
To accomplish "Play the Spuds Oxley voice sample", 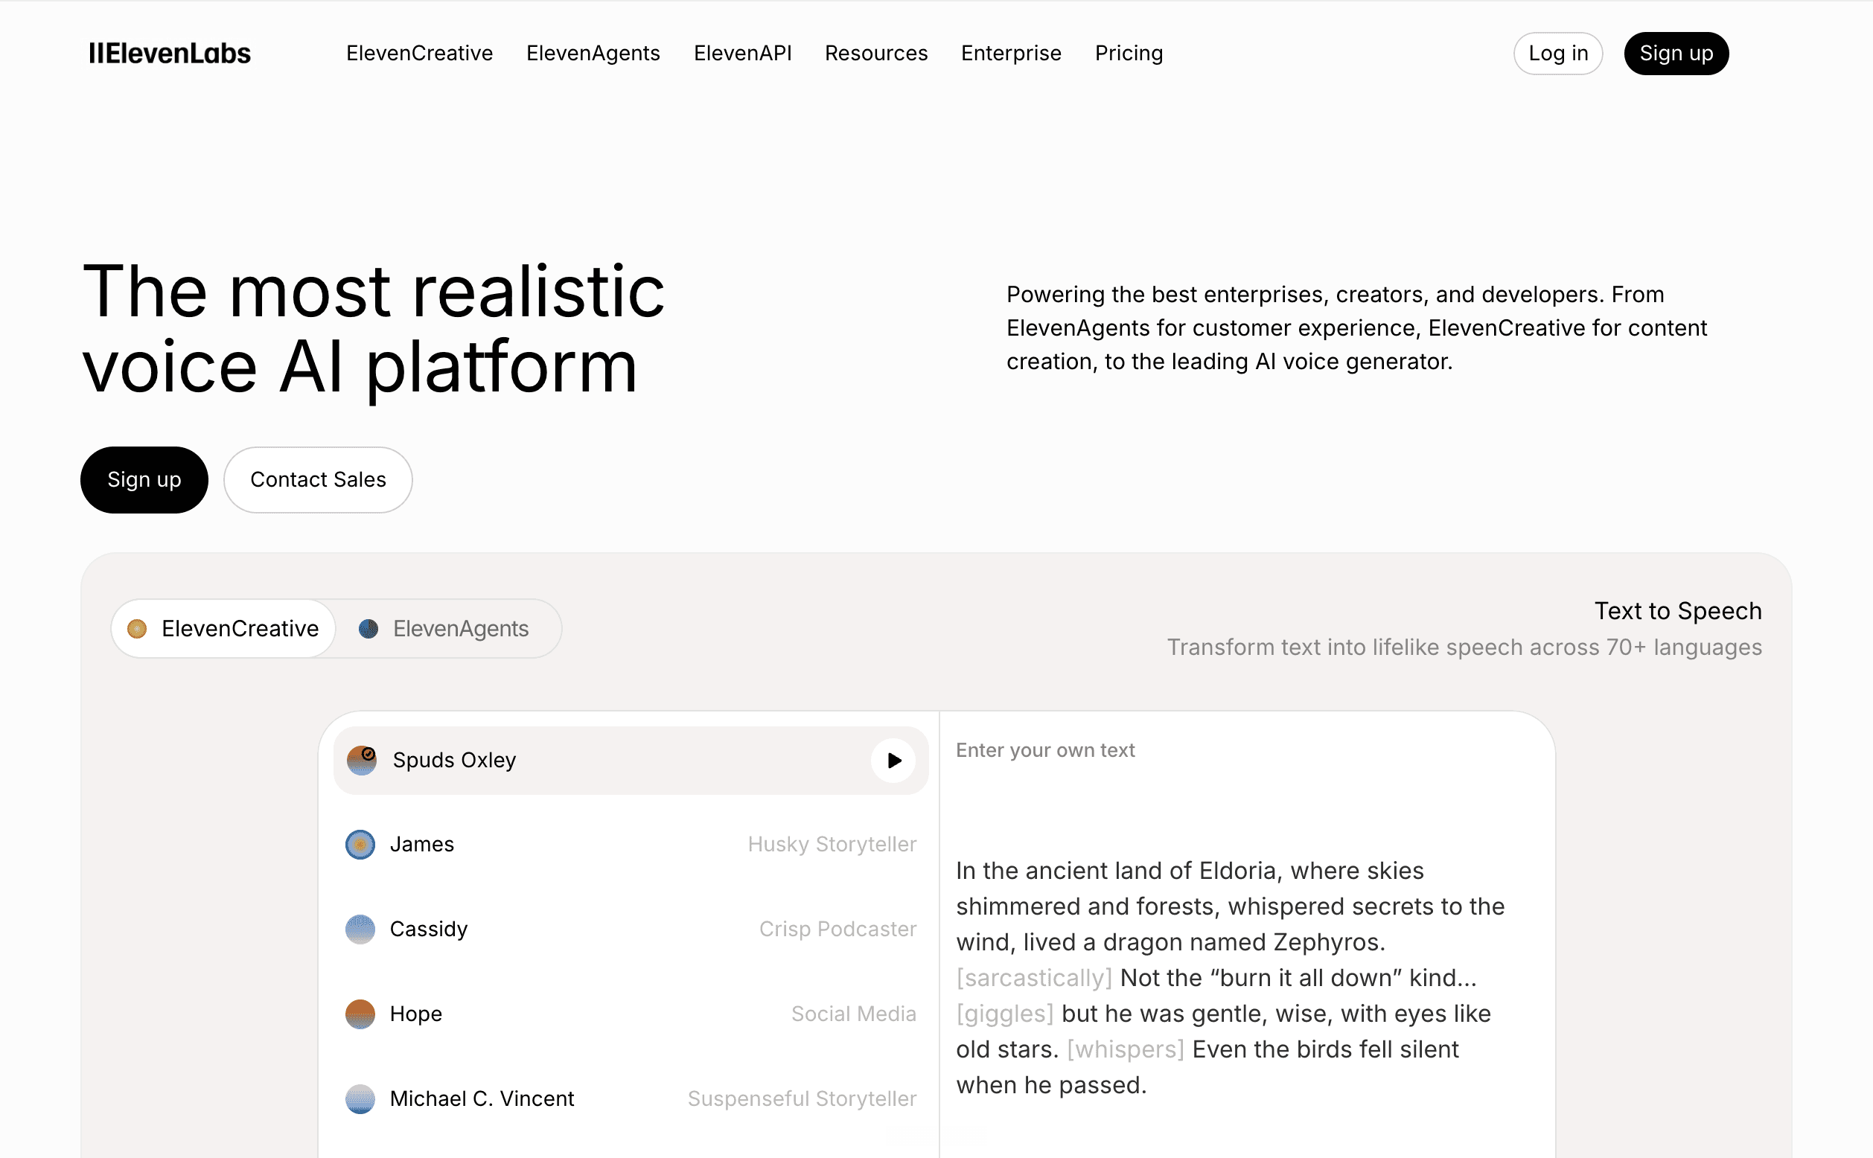I will pyautogui.click(x=893, y=761).
